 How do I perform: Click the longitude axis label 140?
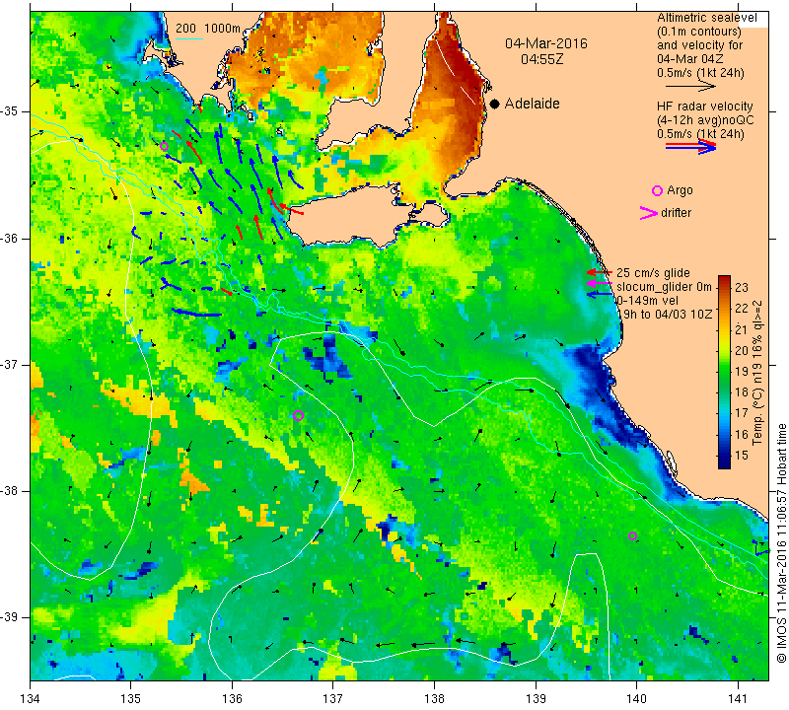tap(636, 699)
